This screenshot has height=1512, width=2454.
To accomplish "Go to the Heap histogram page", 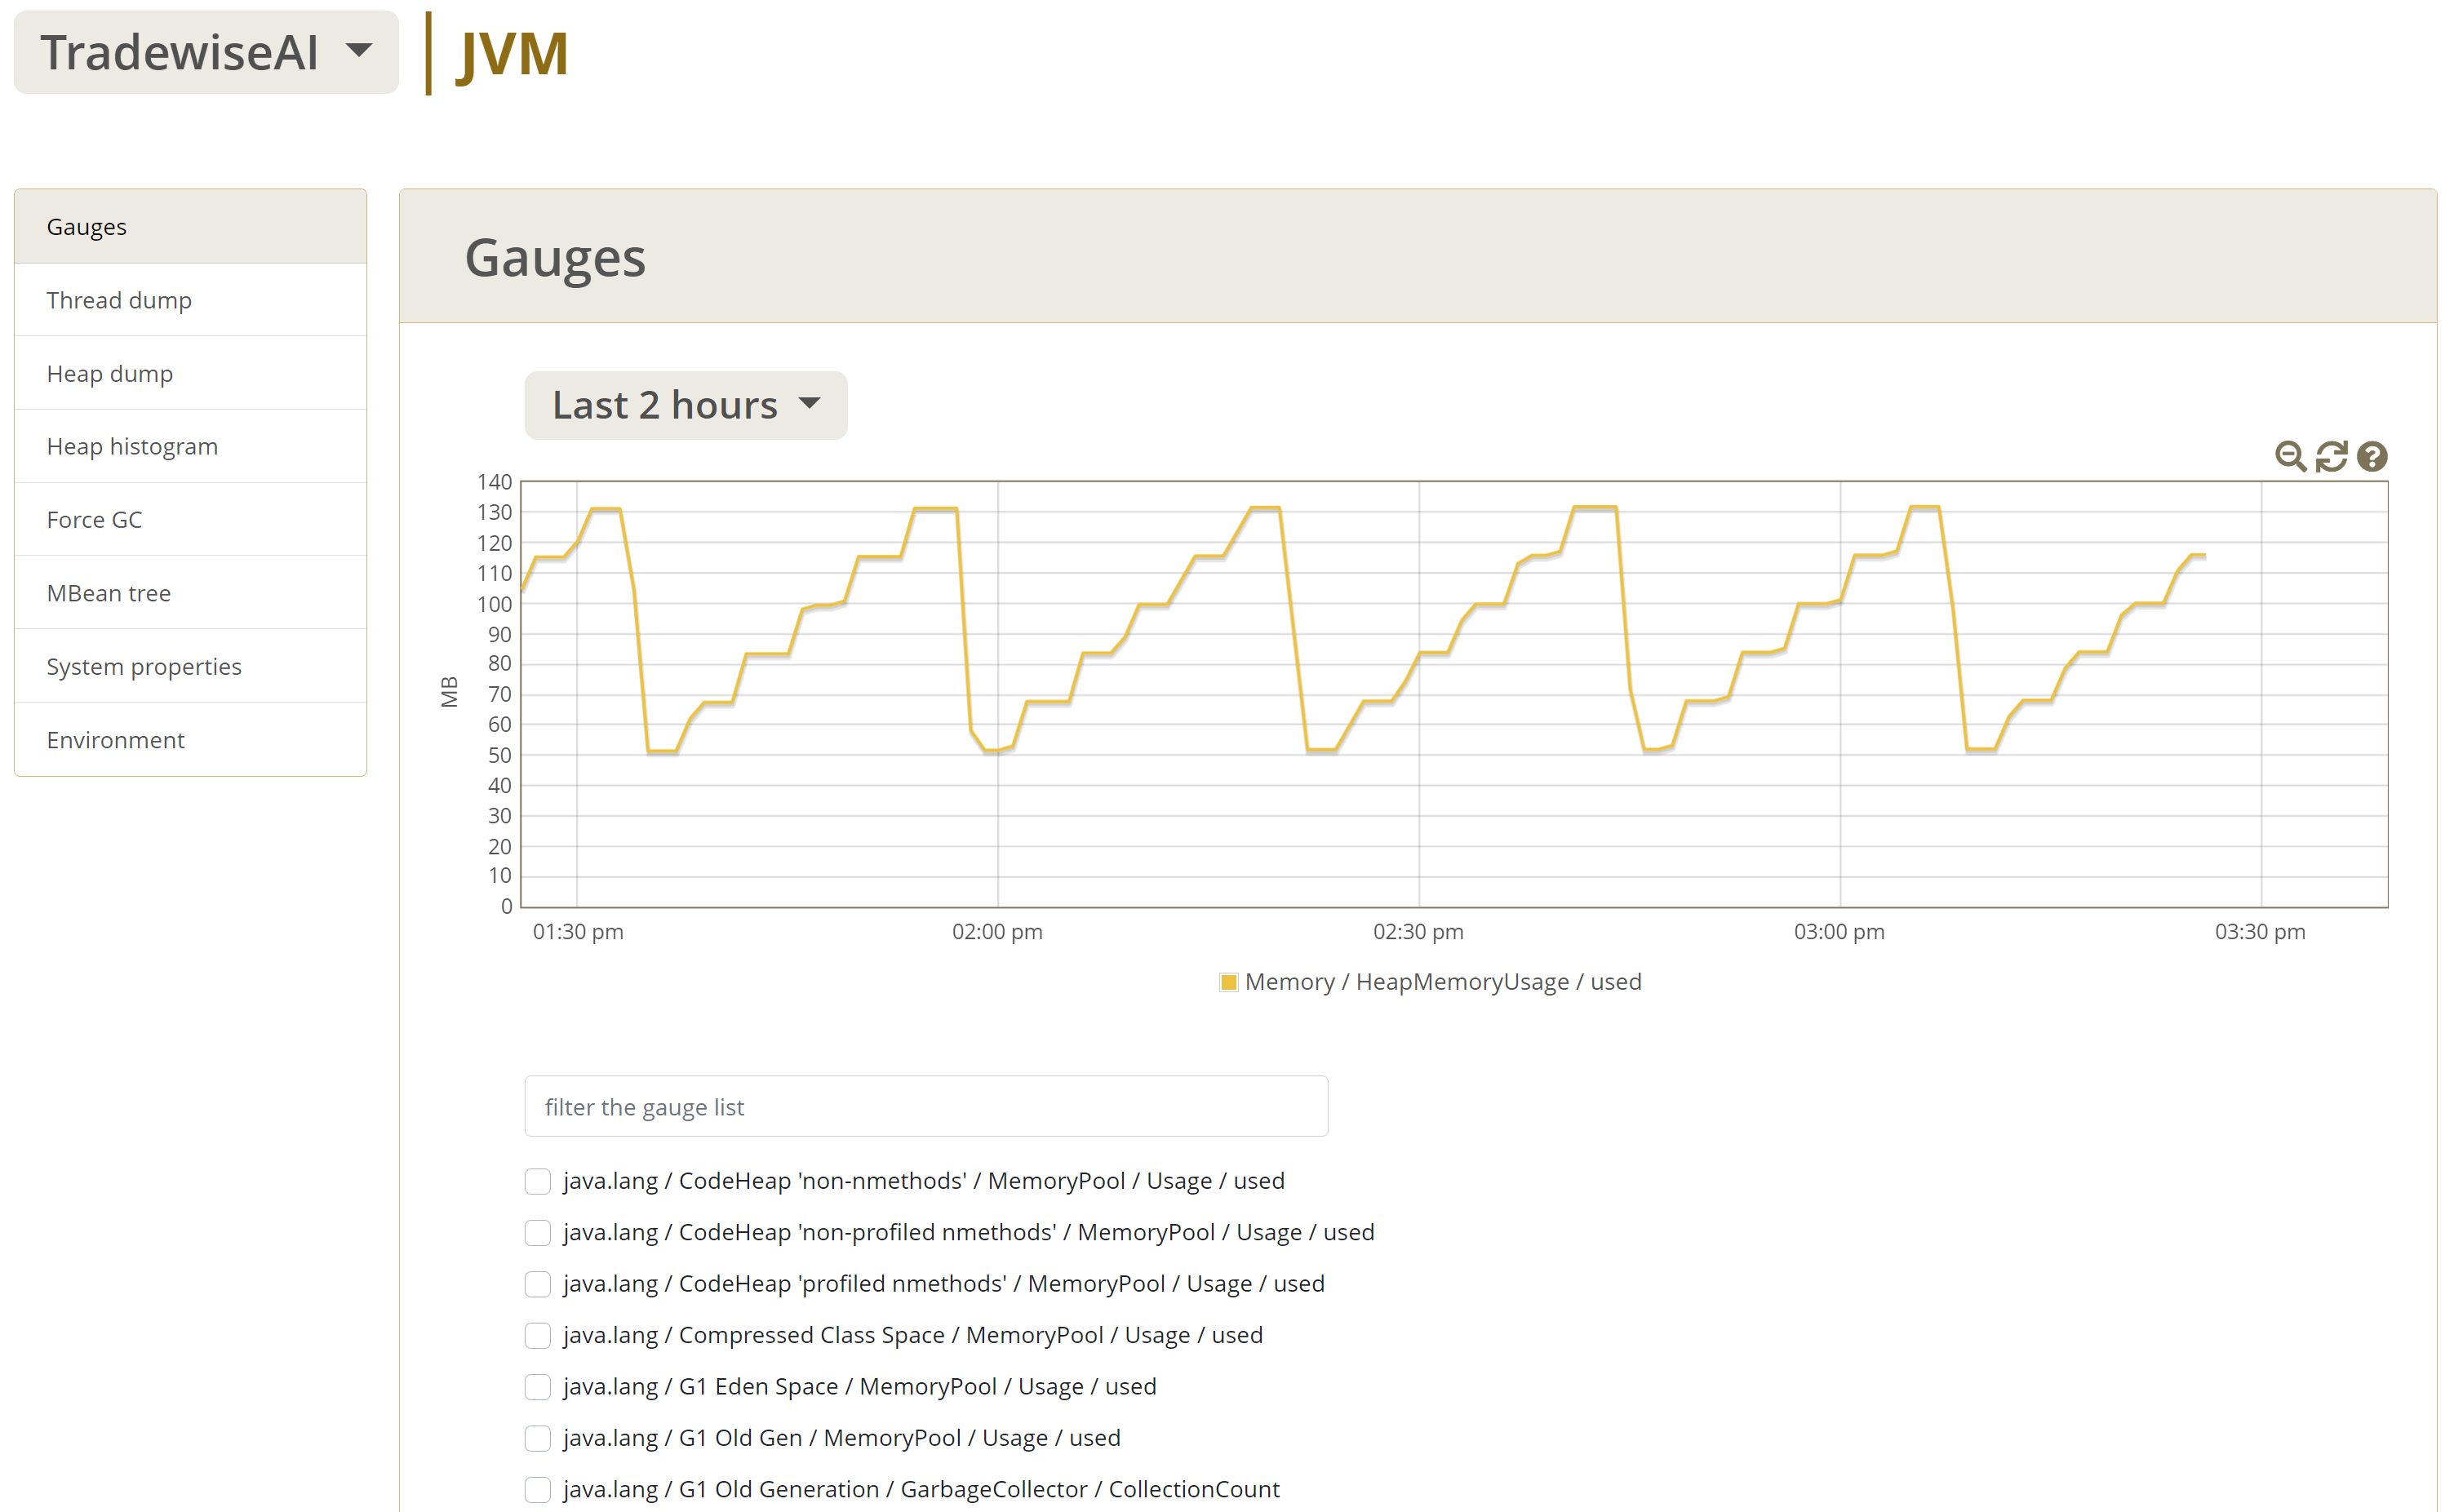I will point(132,446).
